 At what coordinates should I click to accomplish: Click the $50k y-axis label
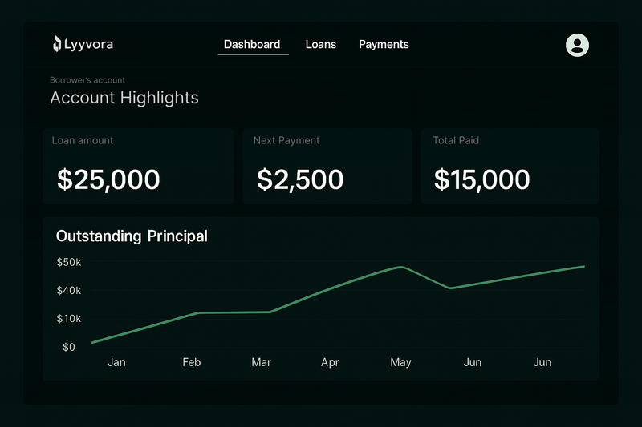pyautogui.click(x=68, y=262)
